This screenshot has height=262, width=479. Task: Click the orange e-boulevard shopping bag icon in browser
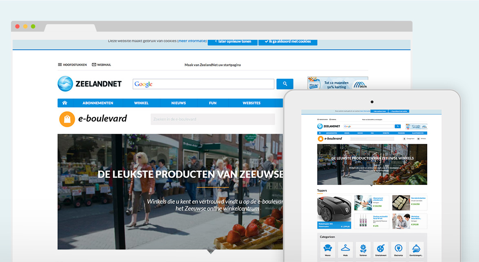coord(67,119)
